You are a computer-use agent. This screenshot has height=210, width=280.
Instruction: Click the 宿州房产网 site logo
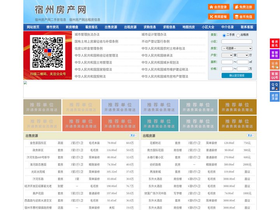[x=60, y=10]
